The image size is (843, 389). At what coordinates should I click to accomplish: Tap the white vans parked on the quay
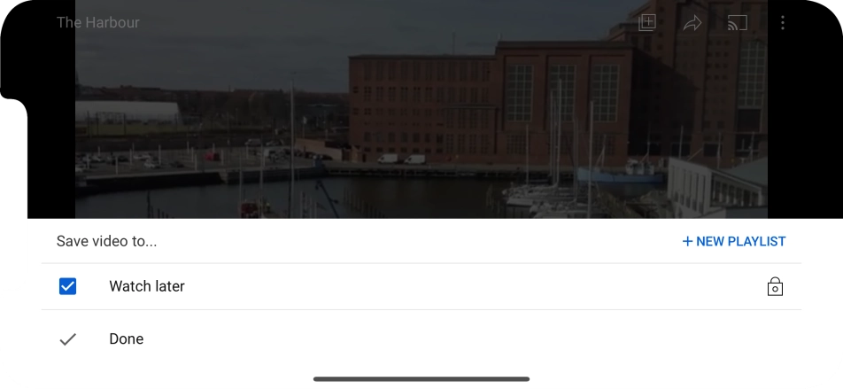401,159
